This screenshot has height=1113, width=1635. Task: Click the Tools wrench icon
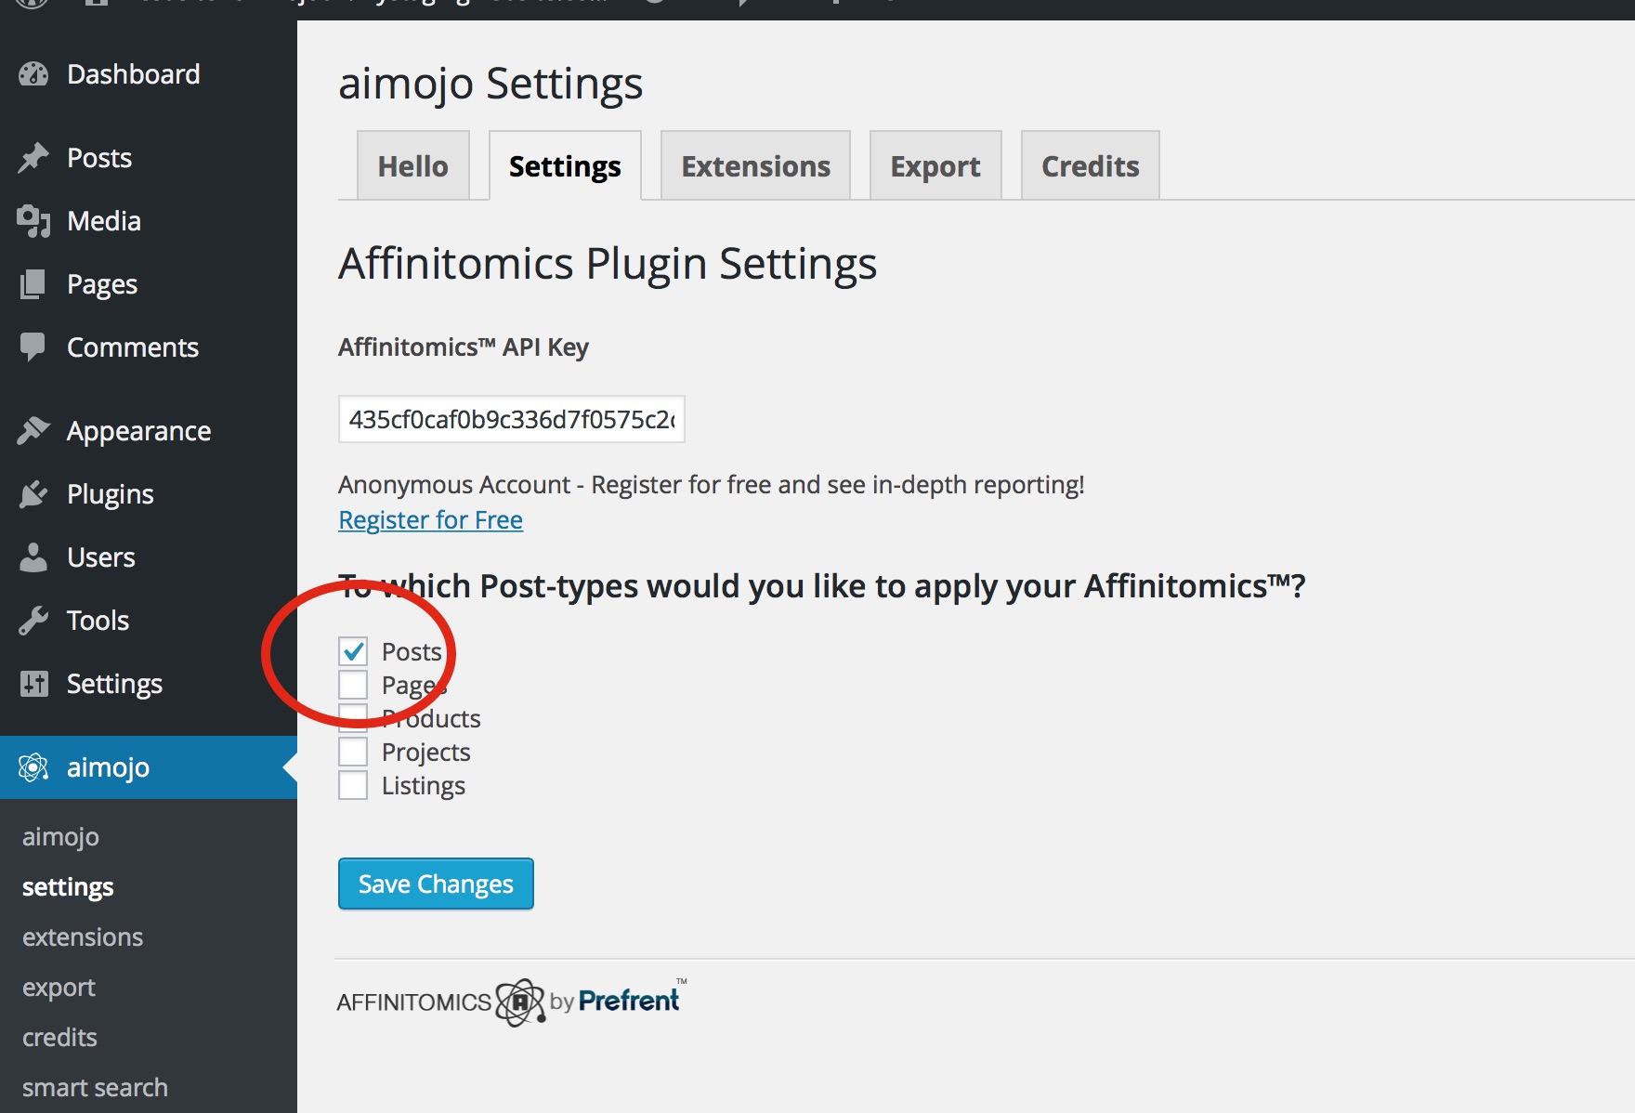pos(33,621)
